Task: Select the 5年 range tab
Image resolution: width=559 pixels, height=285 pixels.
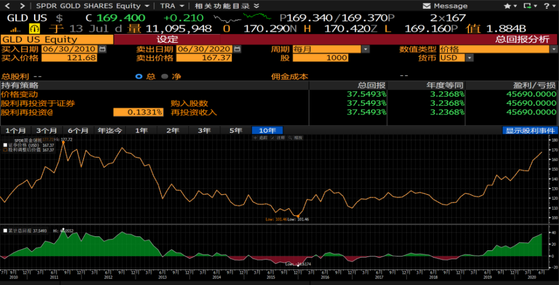Action: [236, 130]
